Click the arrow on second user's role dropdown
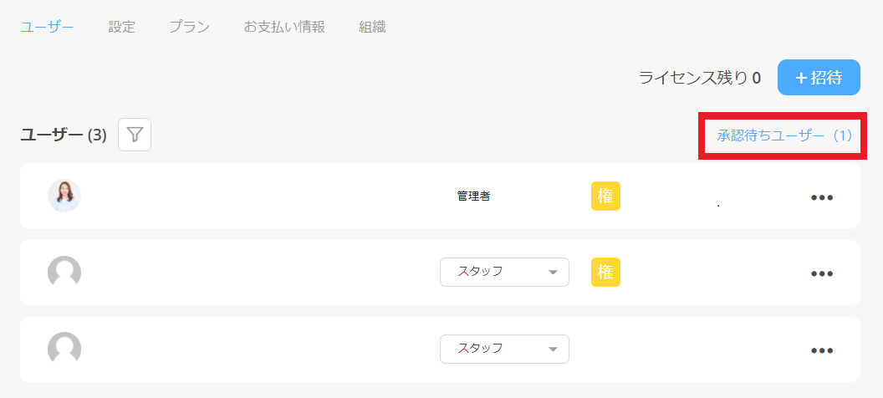The image size is (883, 398). click(x=553, y=273)
